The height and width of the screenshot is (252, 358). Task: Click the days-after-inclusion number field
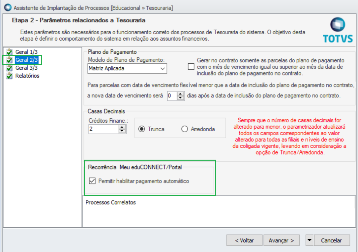pyautogui.click(x=172, y=96)
